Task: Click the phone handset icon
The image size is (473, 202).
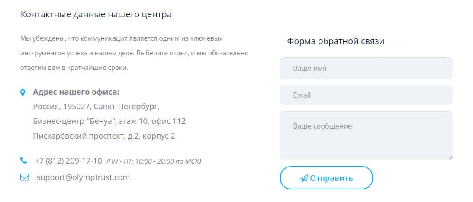Action: click(x=23, y=161)
